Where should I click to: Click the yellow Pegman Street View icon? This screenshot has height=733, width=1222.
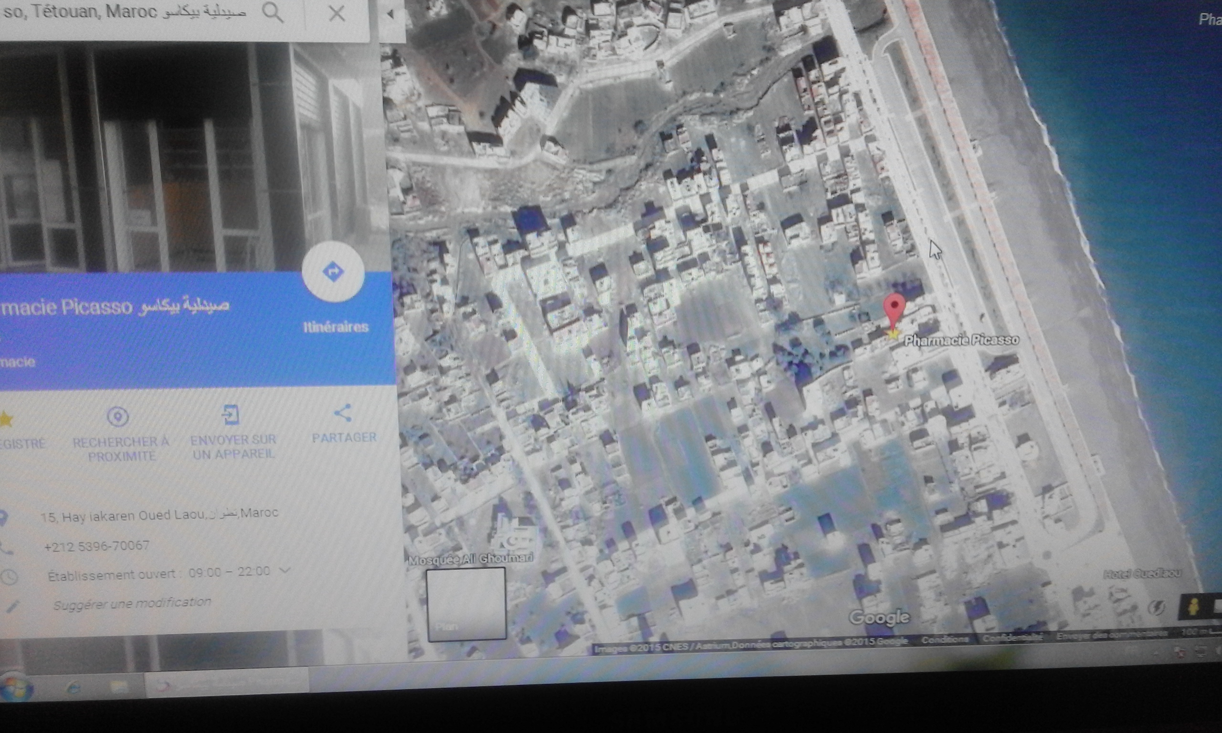(x=1193, y=607)
